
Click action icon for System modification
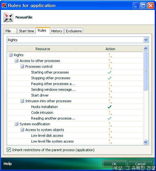pyautogui.click(x=110, y=124)
